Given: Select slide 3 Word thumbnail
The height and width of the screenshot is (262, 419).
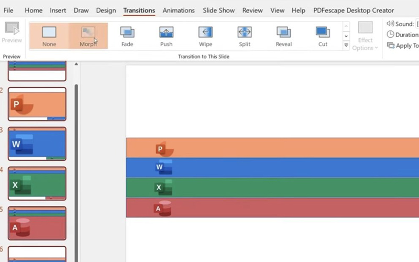Looking at the screenshot, I should pos(37,144).
